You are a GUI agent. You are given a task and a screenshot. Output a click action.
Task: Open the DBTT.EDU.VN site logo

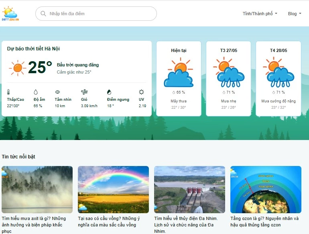coord(10,14)
